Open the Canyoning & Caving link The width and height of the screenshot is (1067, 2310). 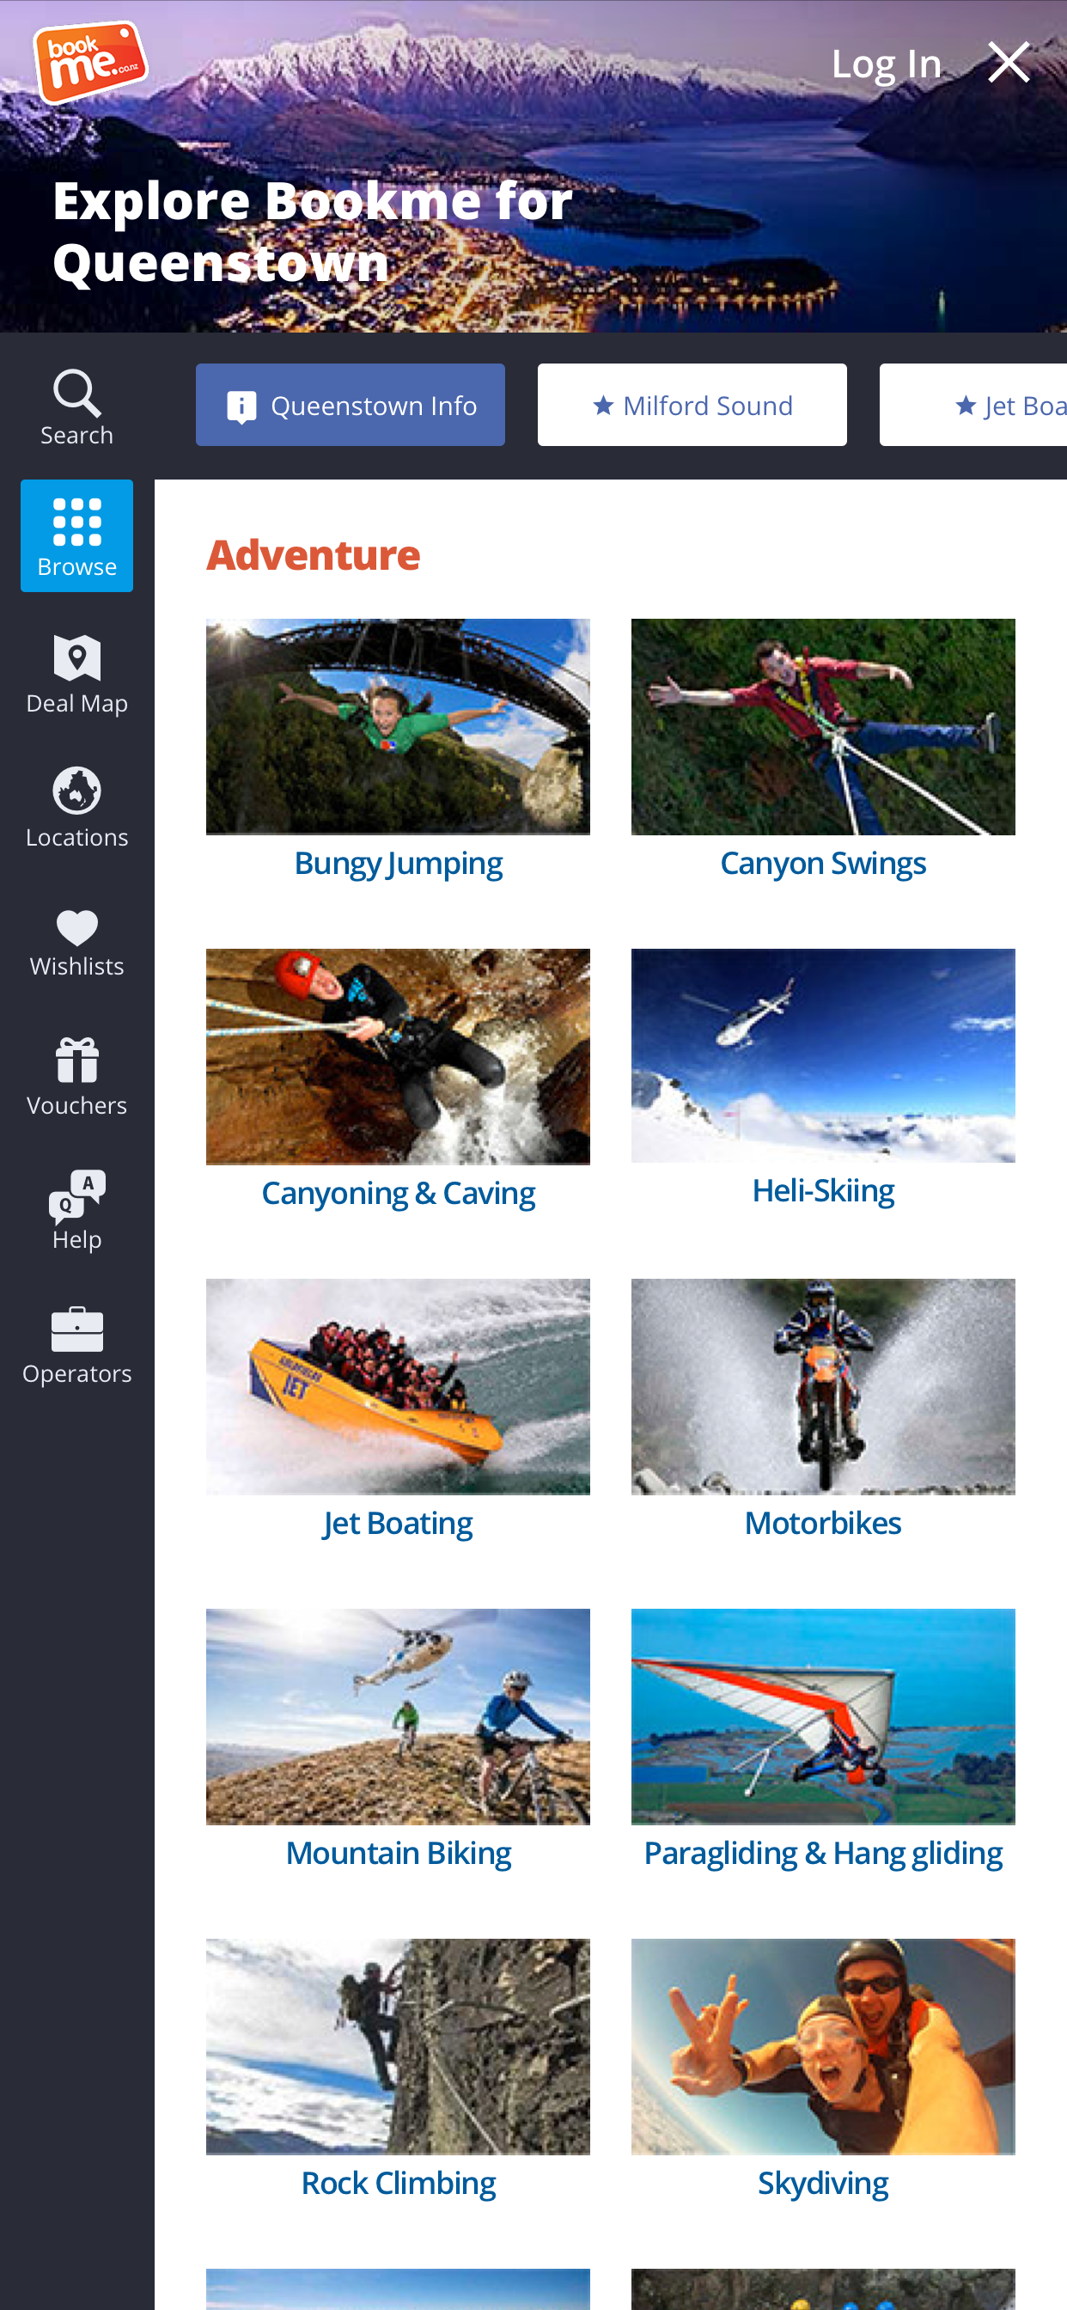click(x=398, y=1194)
